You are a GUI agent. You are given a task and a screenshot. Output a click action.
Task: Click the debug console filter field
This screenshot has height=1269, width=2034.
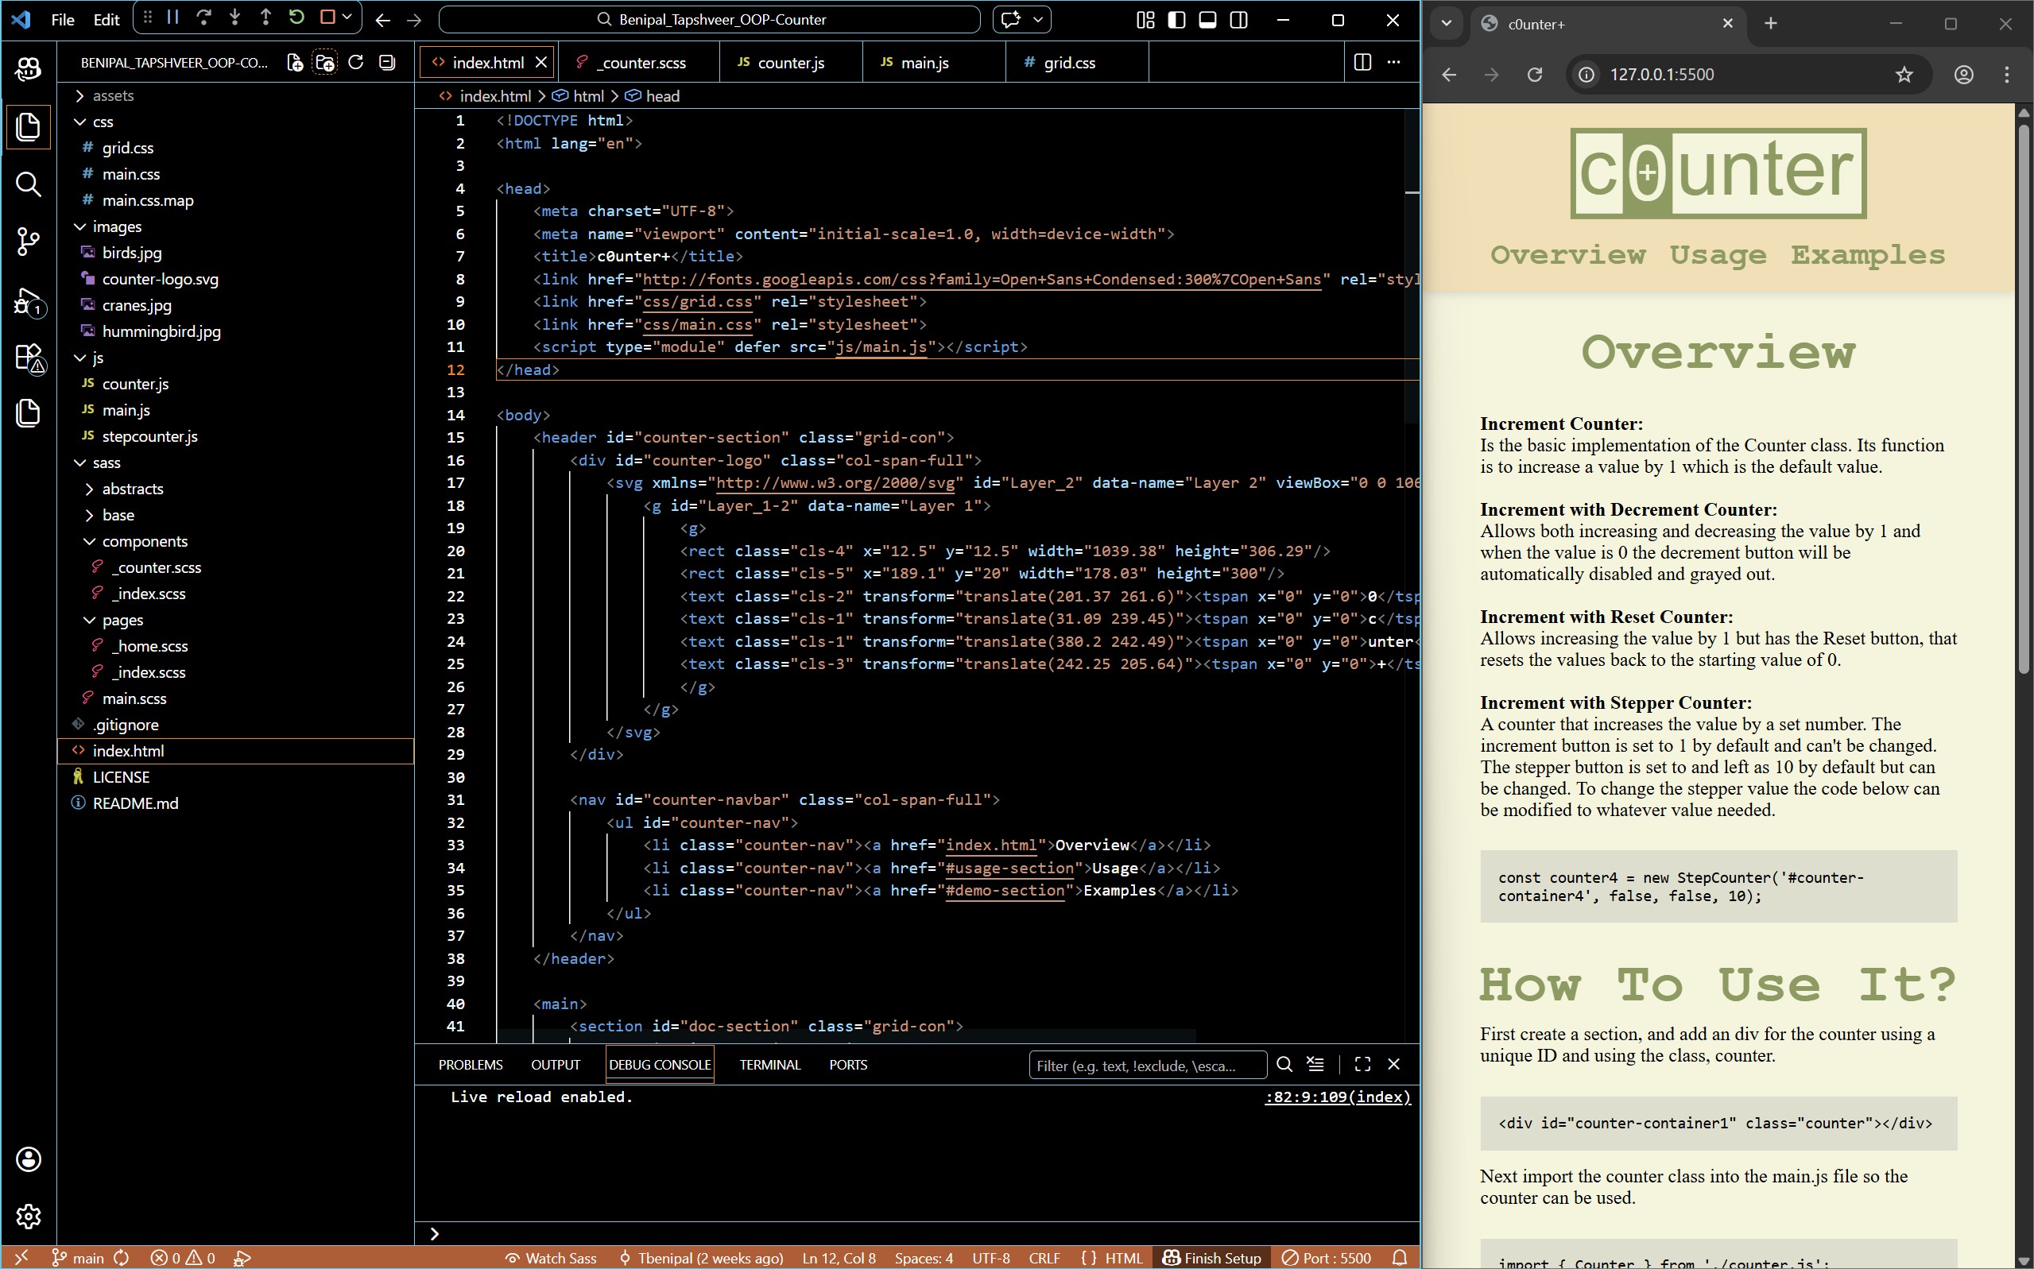pos(1146,1065)
